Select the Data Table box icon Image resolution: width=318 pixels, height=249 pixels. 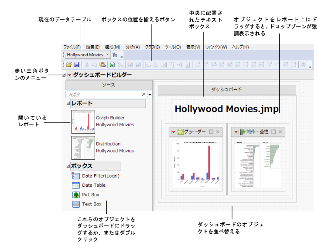click(75, 185)
